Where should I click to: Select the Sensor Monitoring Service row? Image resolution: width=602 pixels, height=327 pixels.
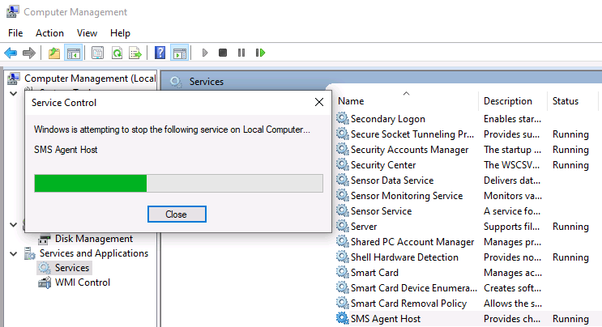point(407,196)
